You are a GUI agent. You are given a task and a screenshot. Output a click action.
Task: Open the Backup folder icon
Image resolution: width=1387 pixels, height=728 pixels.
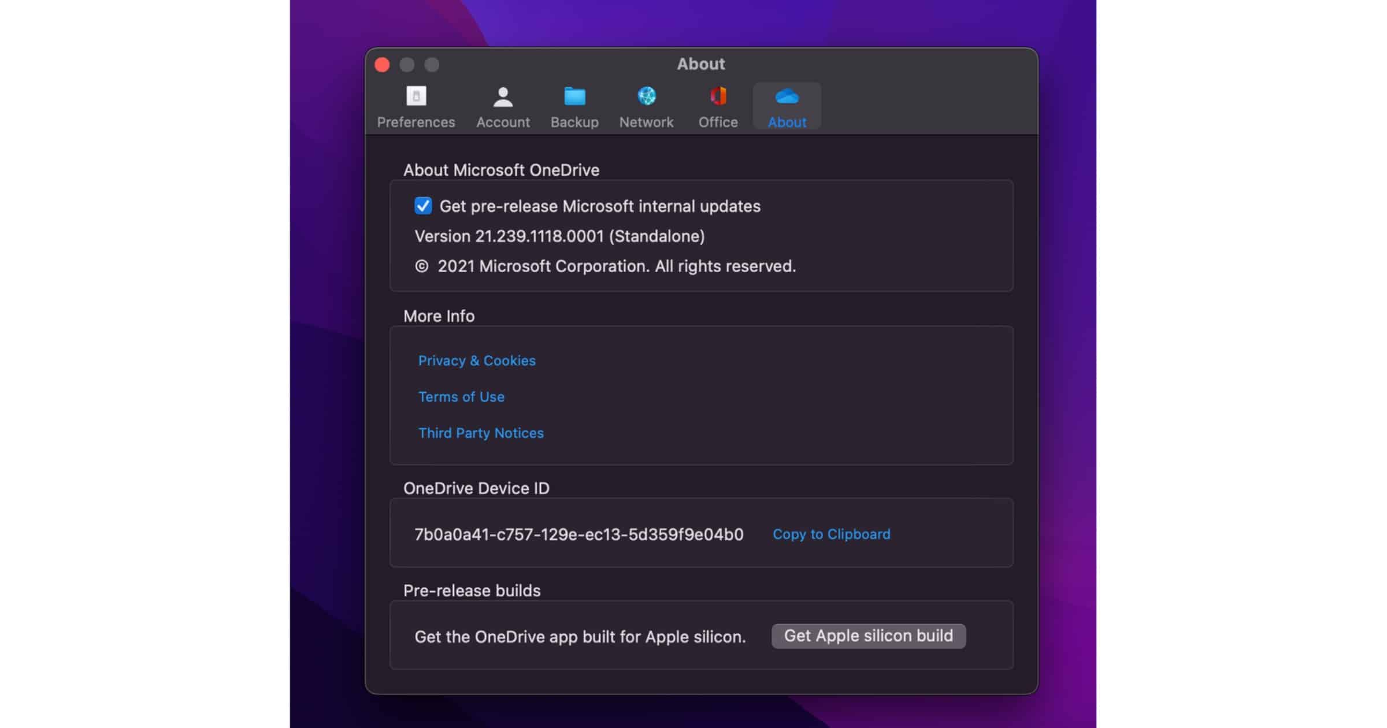coord(574,96)
